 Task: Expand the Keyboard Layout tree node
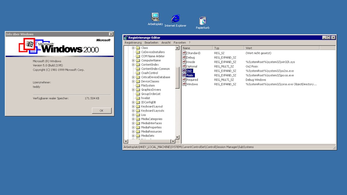(133, 106)
